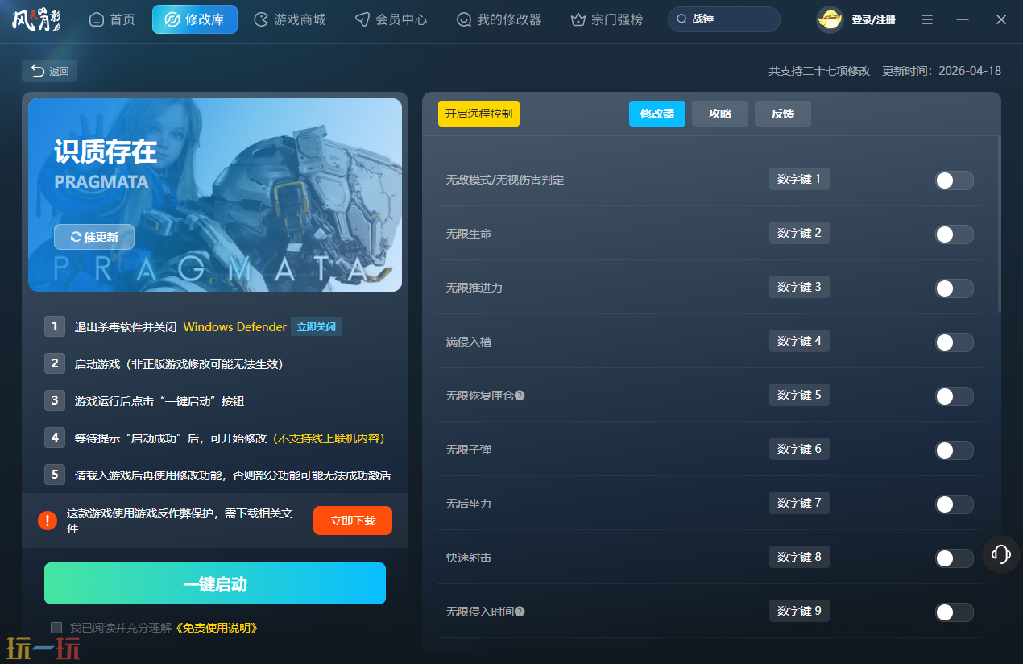
Task: Click hotkey 数字键 6 button
Action: (799, 449)
